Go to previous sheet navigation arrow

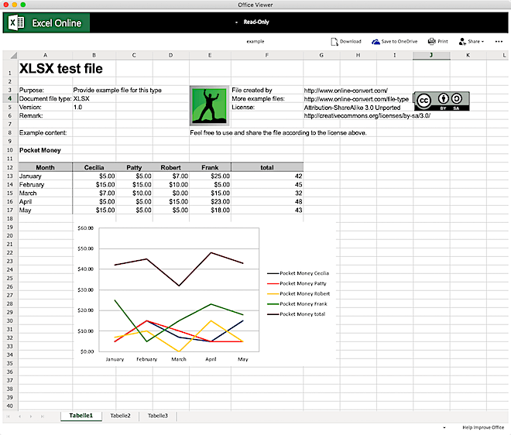coord(19,416)
